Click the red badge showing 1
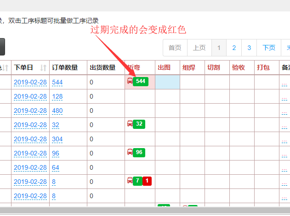 point(147,181)
